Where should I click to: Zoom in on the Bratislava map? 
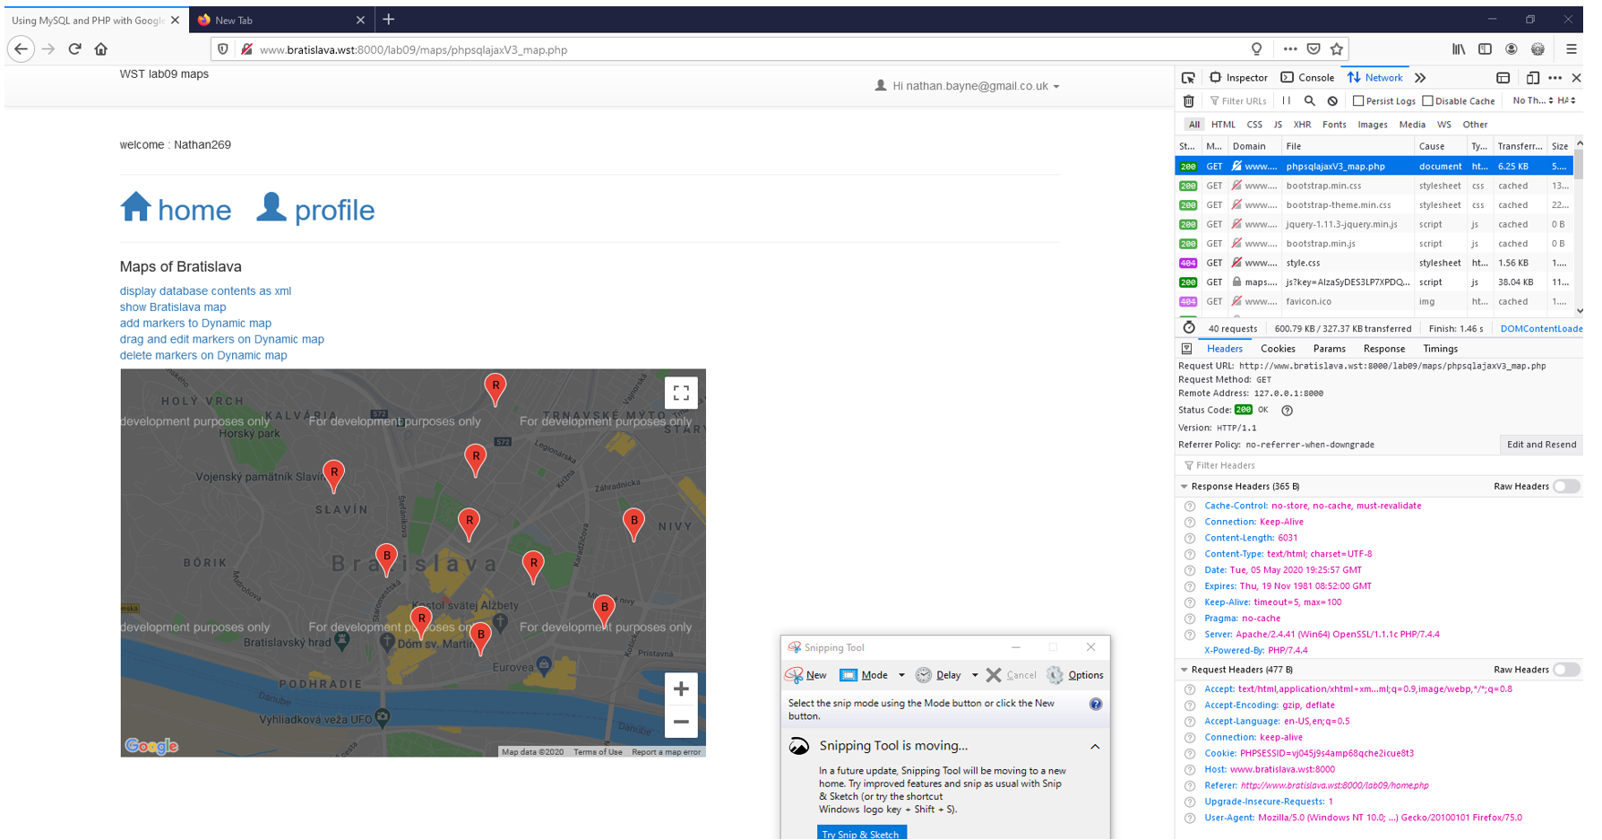[681, 689]
